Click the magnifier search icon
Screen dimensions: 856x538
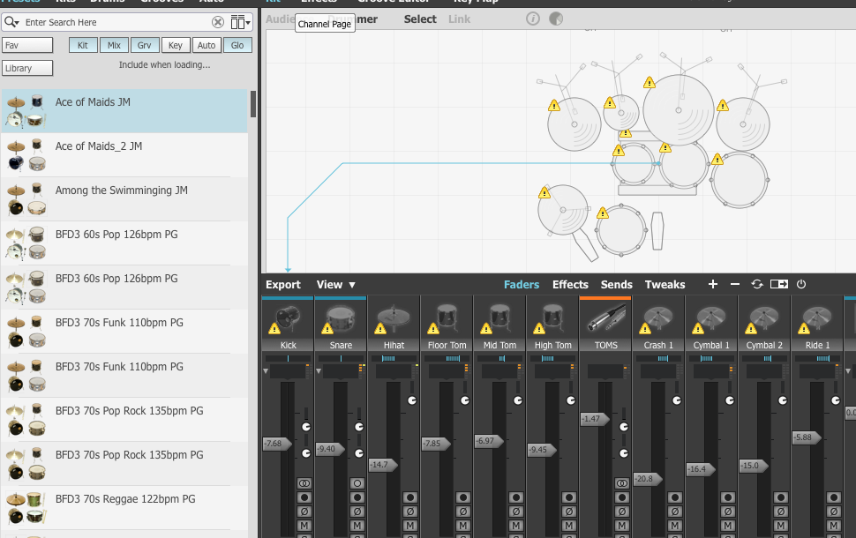coord(11,22)
